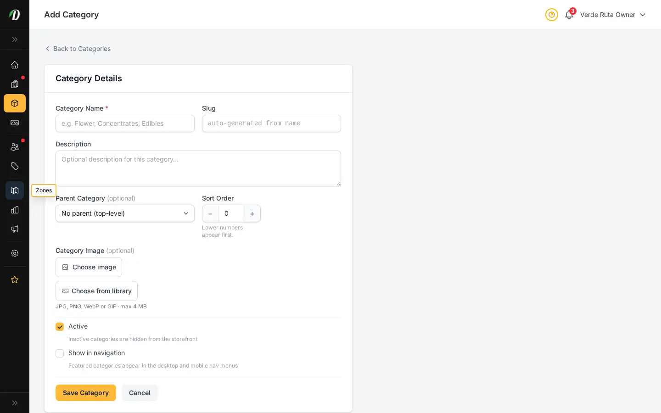This screenshot has width=661, height=413.
Task: Click the double-chevron at the sidebar bottom
Action: pos(15,403)
